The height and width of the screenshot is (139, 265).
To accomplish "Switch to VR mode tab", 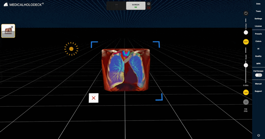I will click(116, 6).
